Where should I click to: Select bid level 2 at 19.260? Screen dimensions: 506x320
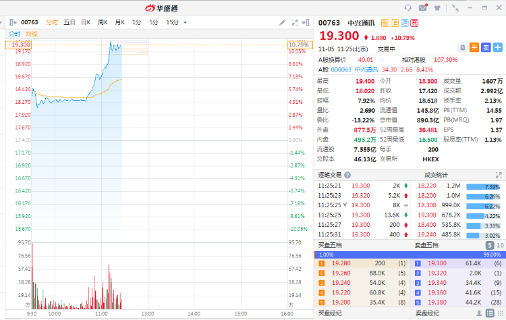[x=362, y=273]
